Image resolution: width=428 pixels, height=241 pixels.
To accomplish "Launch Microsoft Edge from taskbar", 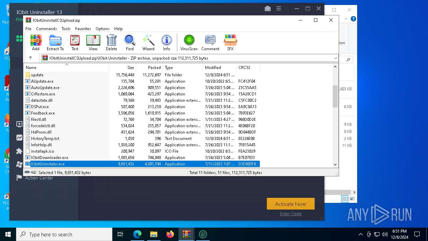I will (137, 234).
